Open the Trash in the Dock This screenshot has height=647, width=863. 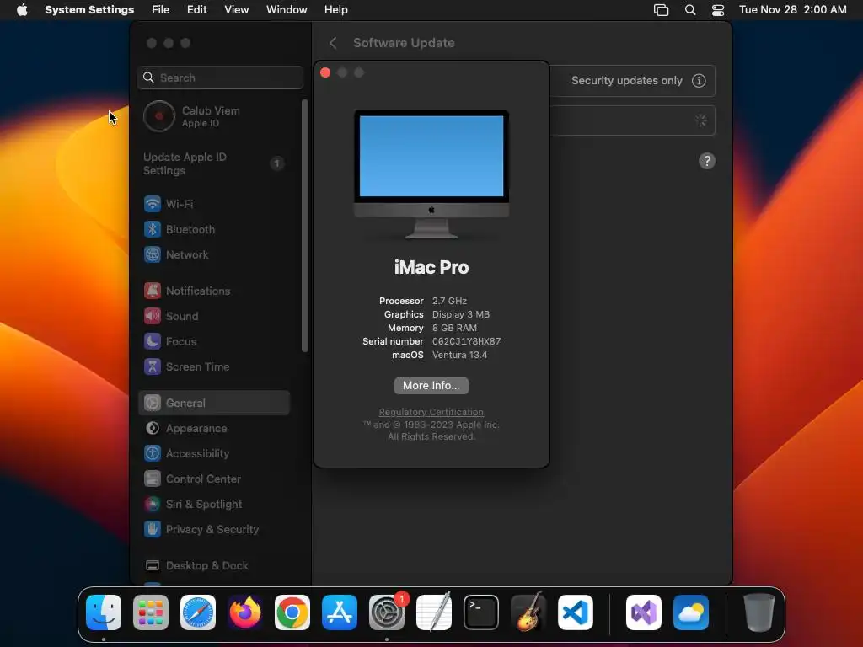[x=759, y=612]
